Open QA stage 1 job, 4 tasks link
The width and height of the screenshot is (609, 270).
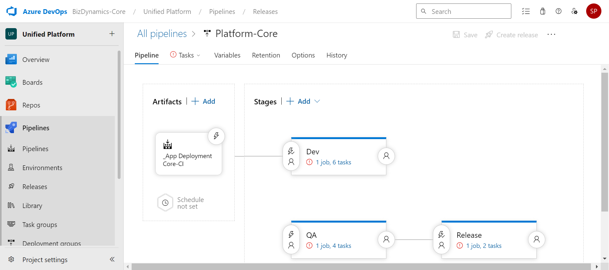pos(333,246)
